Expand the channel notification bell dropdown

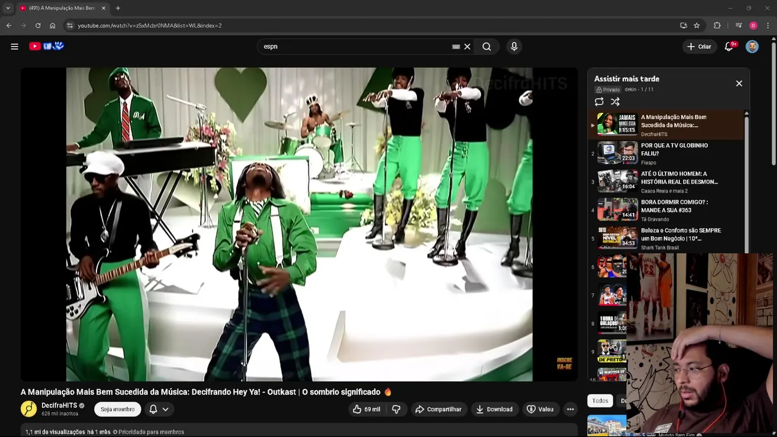pyautogui.click(x=159, y=409)
